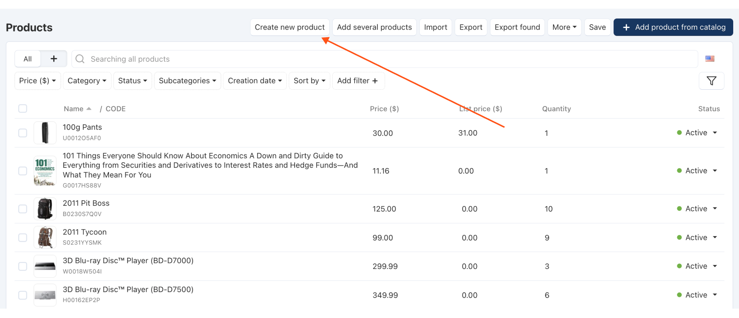Edit quantity 9 for 2011 Tycoon
This screenshot has height=318, width=739.
click(547, 238)
